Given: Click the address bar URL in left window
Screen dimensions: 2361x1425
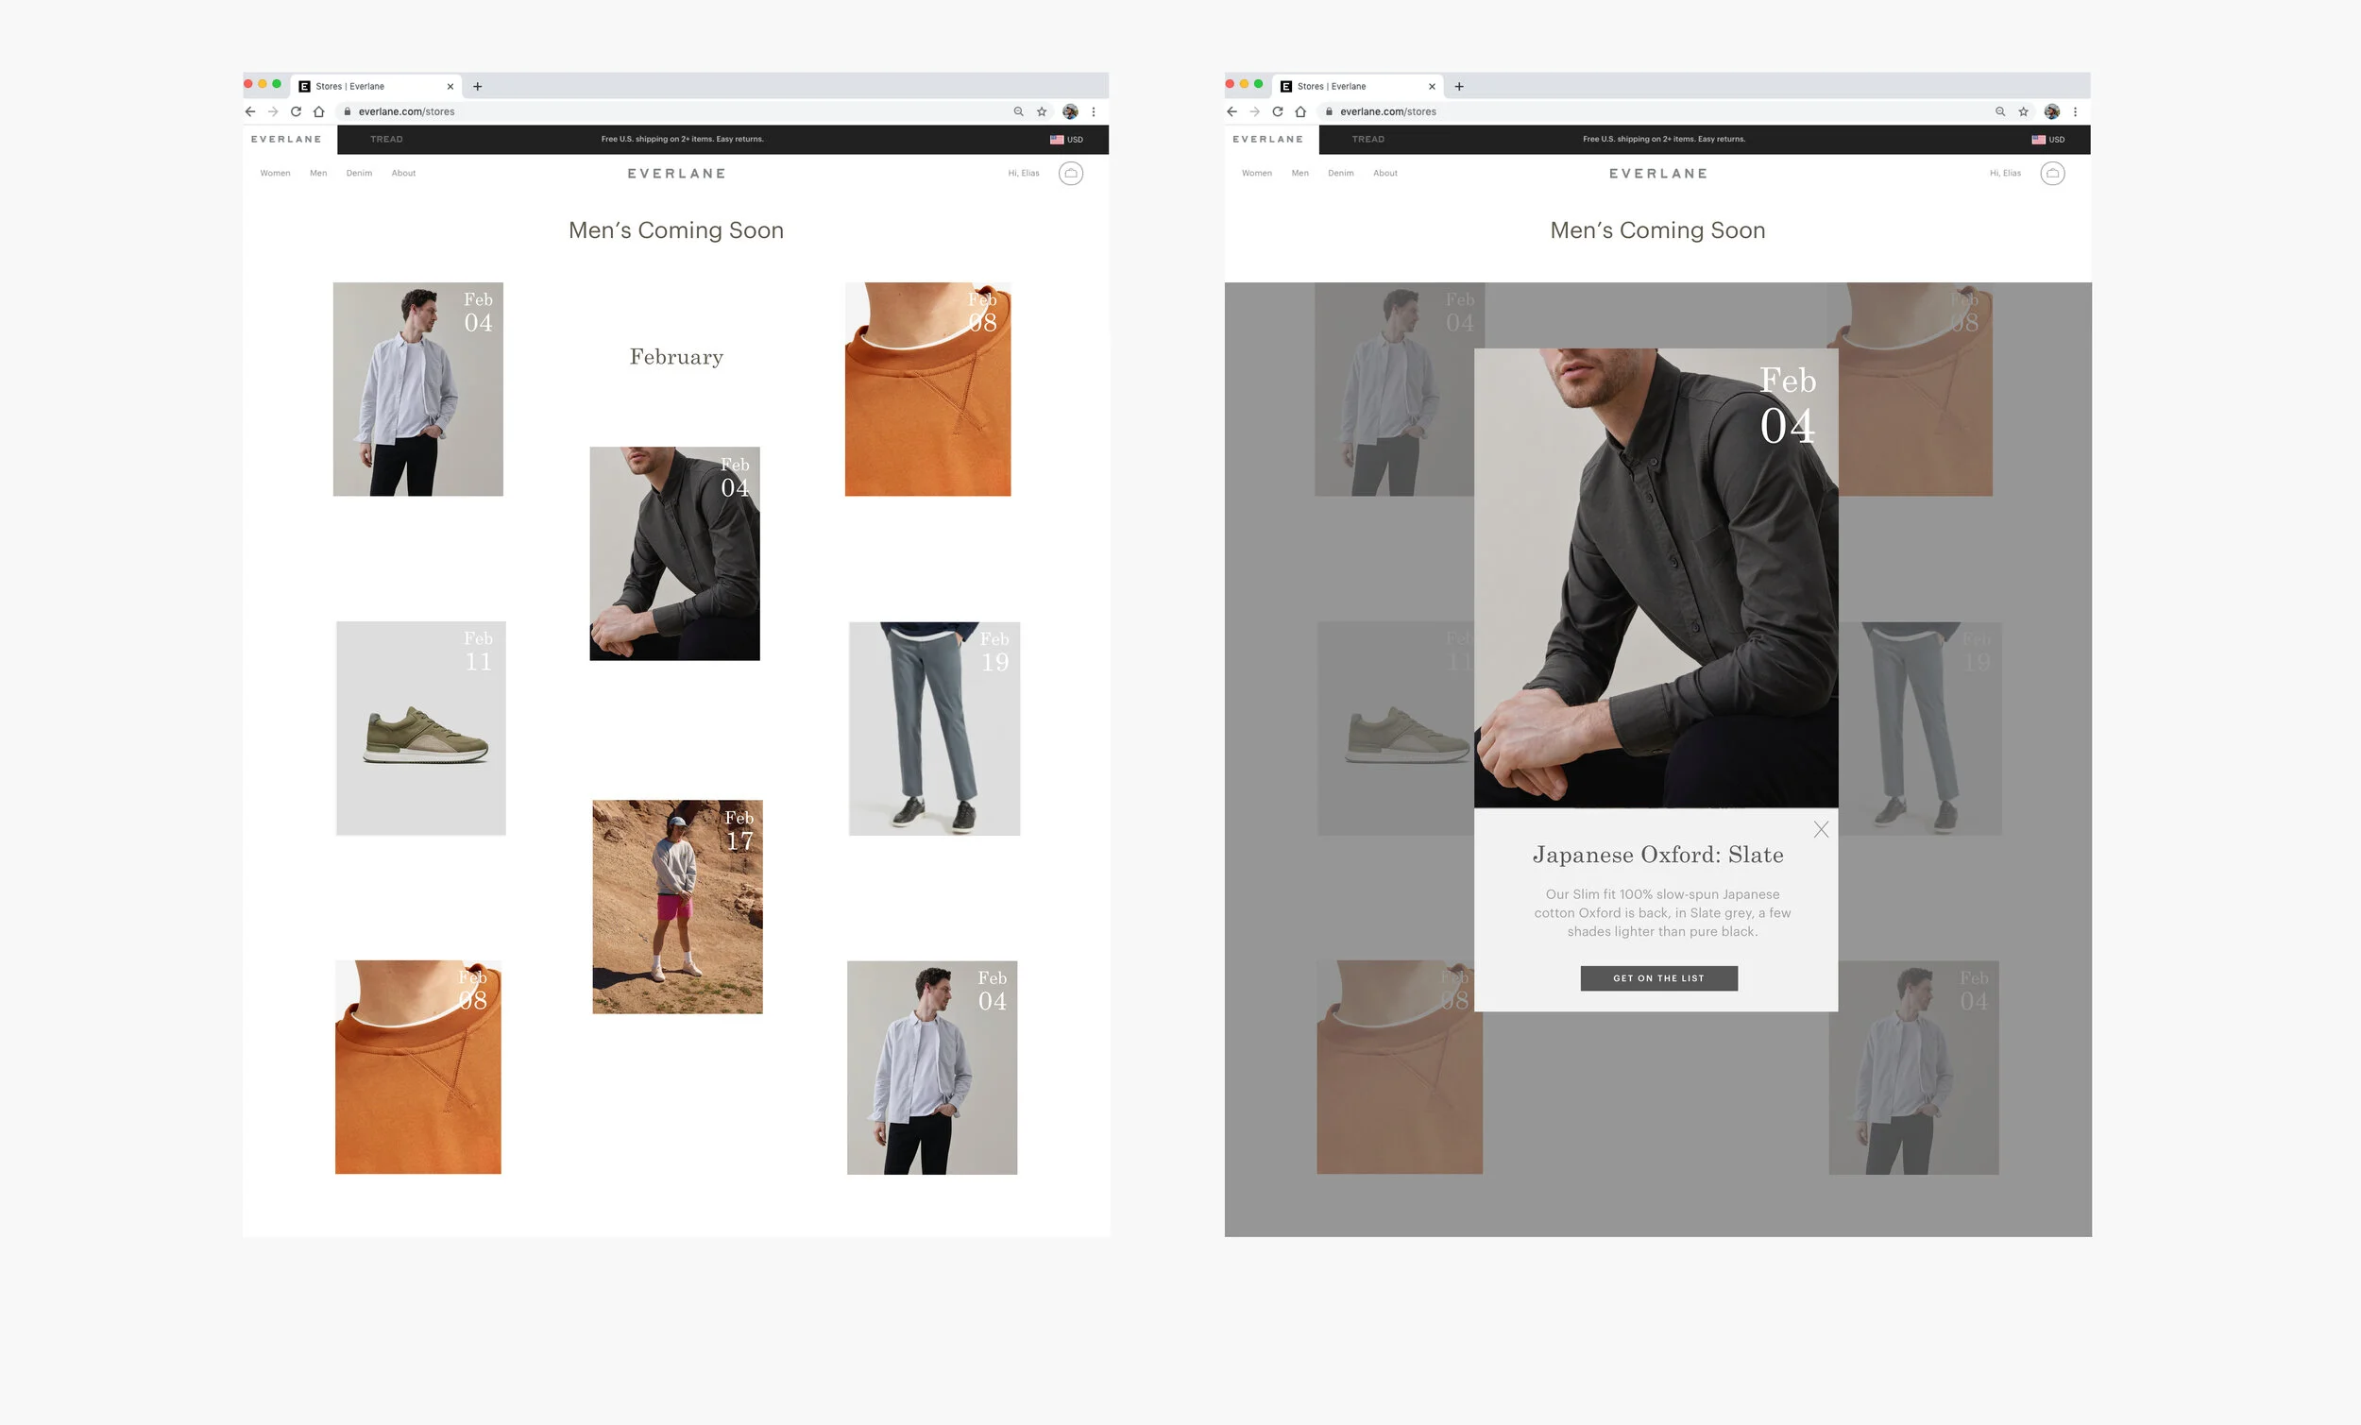Looking at the screenshot, I should (406, 112).
